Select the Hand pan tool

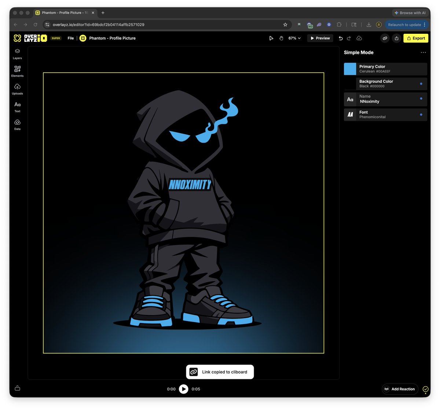(x=281, y=38)
